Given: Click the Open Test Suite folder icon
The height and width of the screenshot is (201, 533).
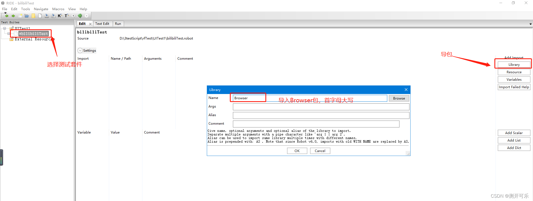Looking at the screenshot, I should point(27,16).
